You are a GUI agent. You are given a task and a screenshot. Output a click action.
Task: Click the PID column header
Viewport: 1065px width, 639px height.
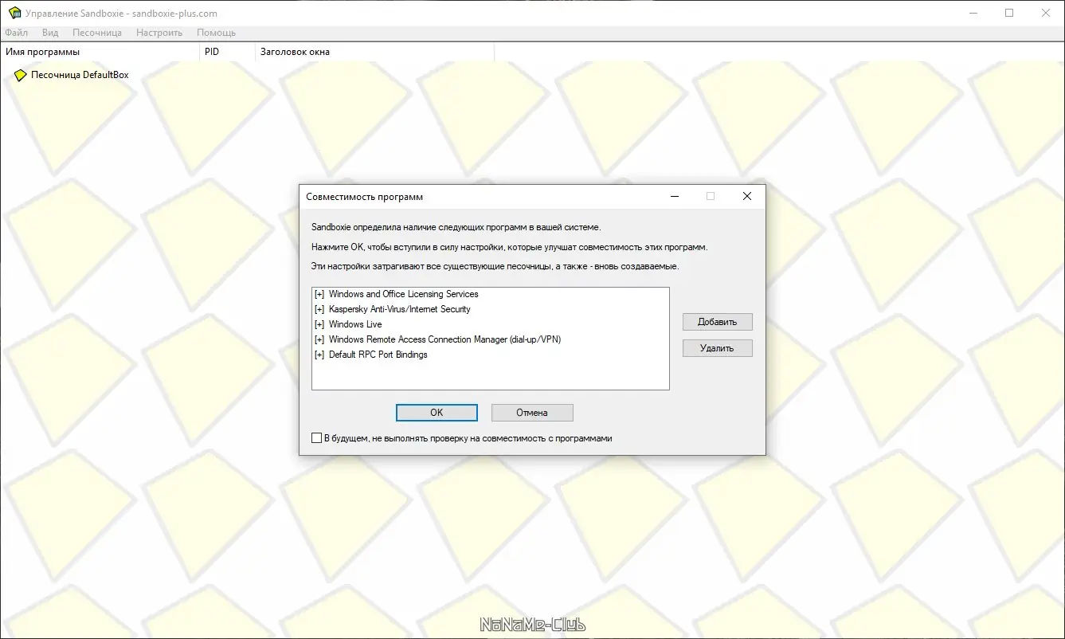click(x=227, y=52)
